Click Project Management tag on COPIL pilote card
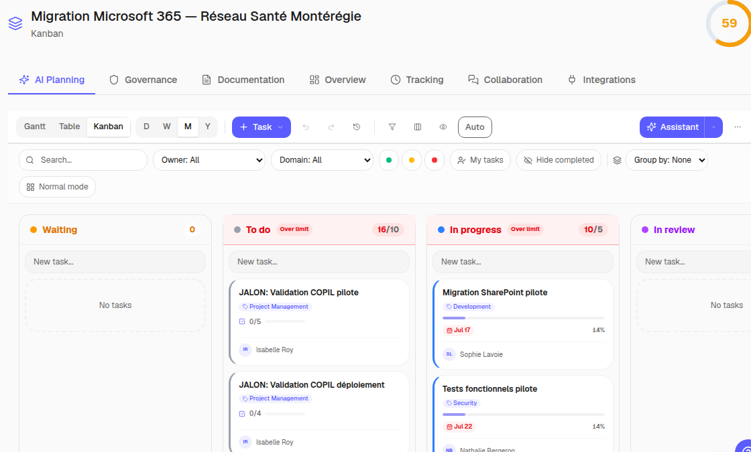The image size is (751, 452). pyautogui.click(x=276, y=307)
